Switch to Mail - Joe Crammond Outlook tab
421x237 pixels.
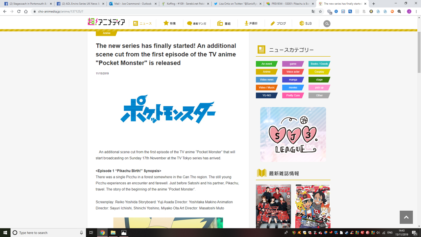[132, 4]
